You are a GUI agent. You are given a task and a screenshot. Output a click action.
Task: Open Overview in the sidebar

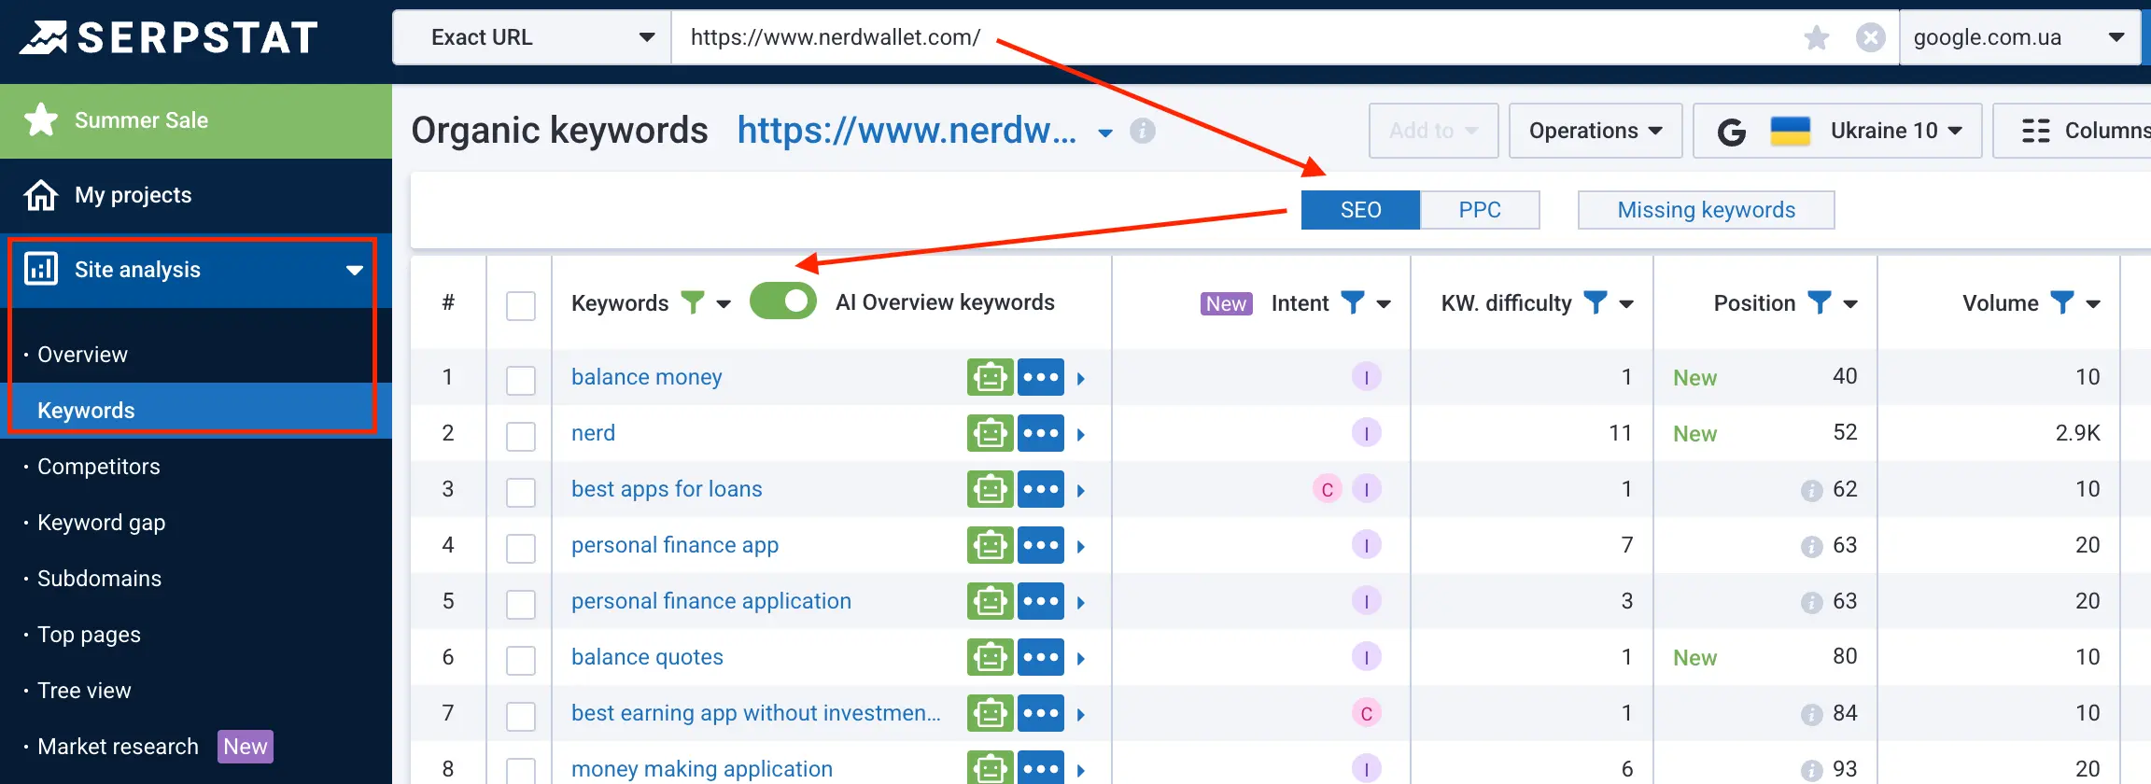[x=82, y=355]
